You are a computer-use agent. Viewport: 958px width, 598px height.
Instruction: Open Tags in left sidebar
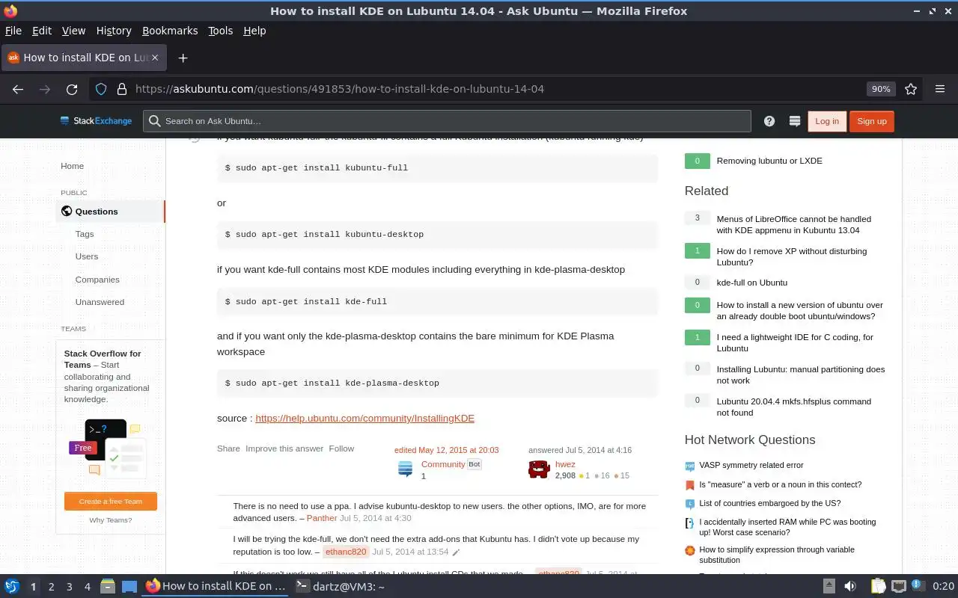point(85,234)
